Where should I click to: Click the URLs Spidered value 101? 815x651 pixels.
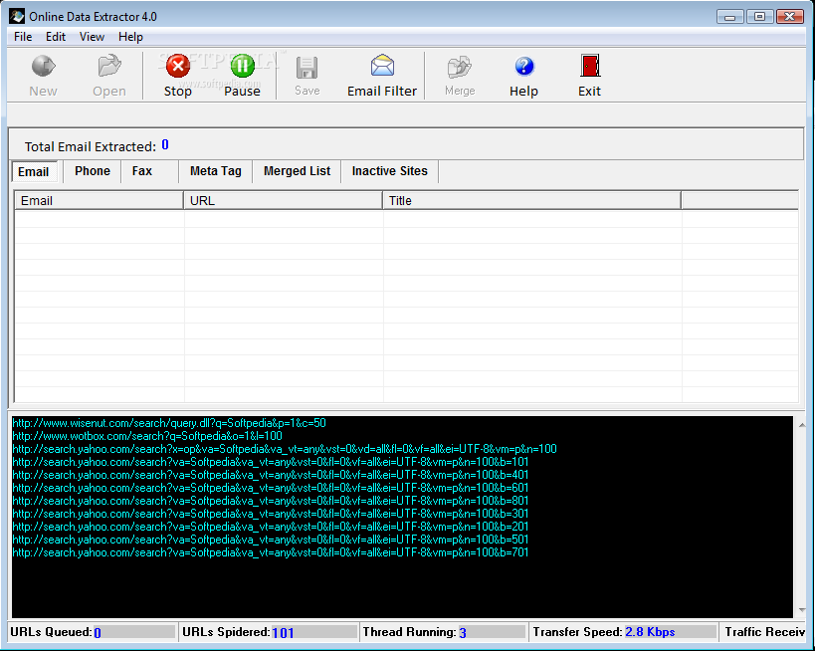pos(283,633)
